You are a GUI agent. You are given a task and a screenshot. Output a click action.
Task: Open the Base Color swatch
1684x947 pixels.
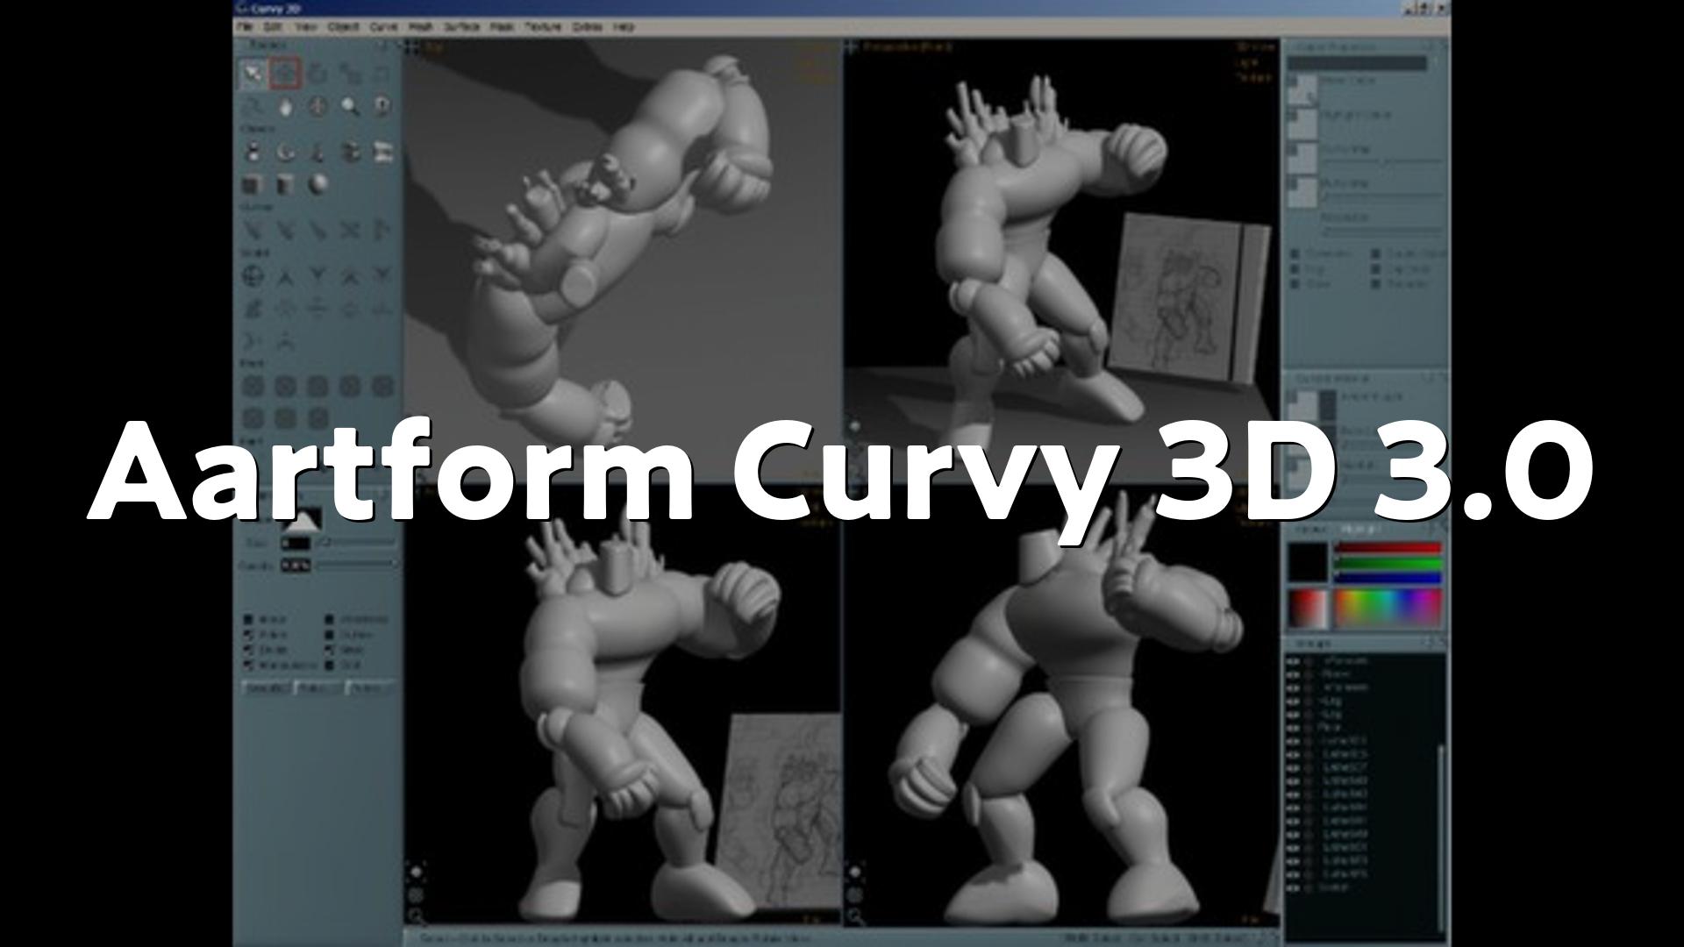click(1303, 90)
